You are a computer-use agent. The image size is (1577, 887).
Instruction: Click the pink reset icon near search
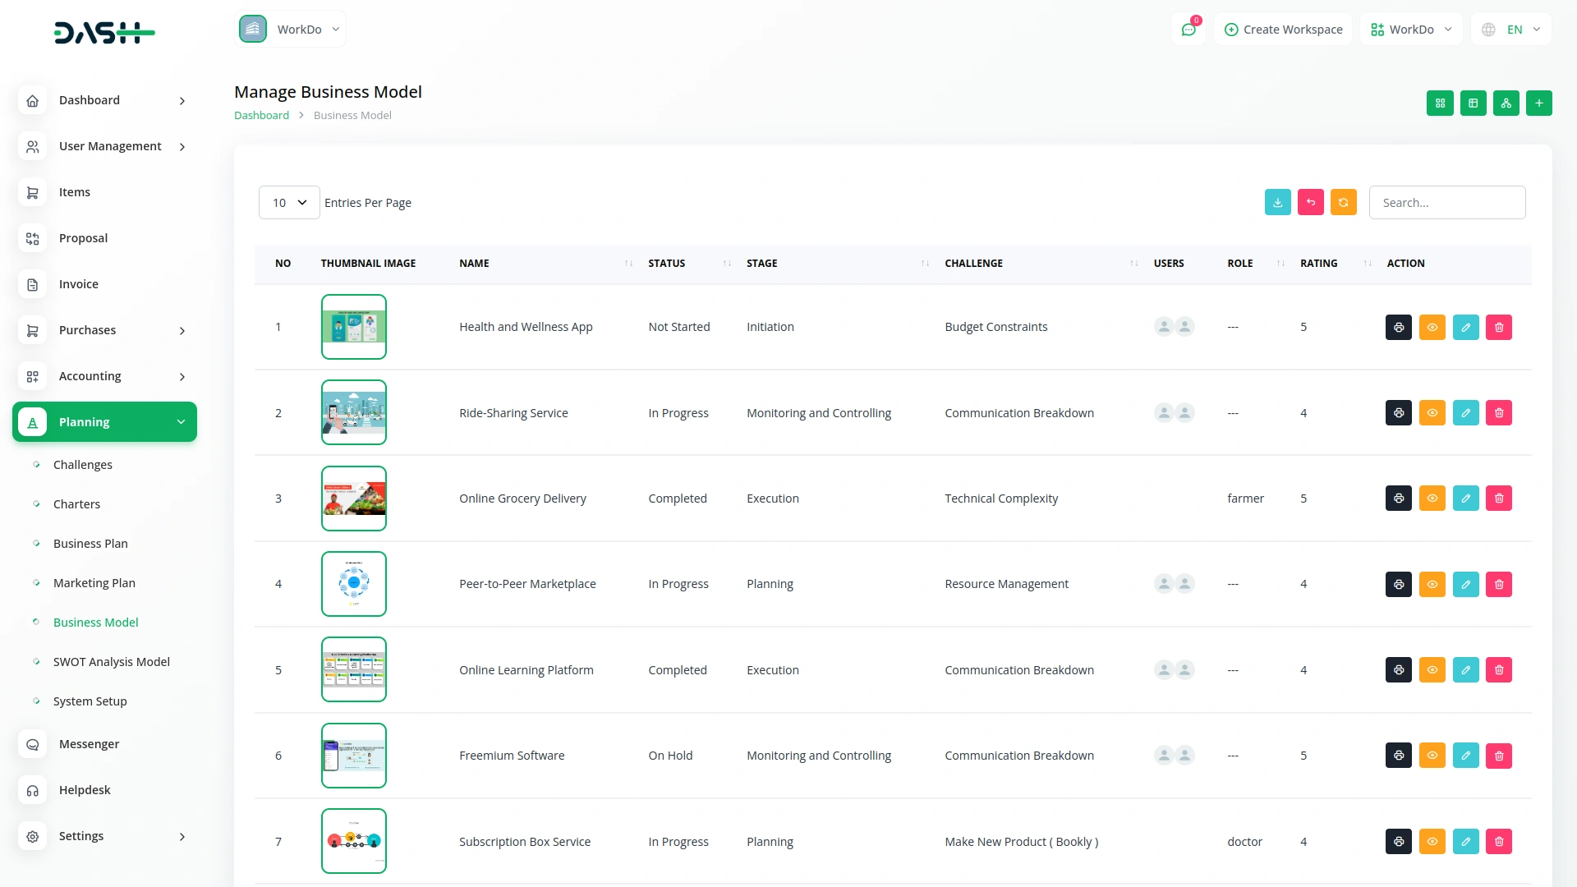coord(1310,203)
